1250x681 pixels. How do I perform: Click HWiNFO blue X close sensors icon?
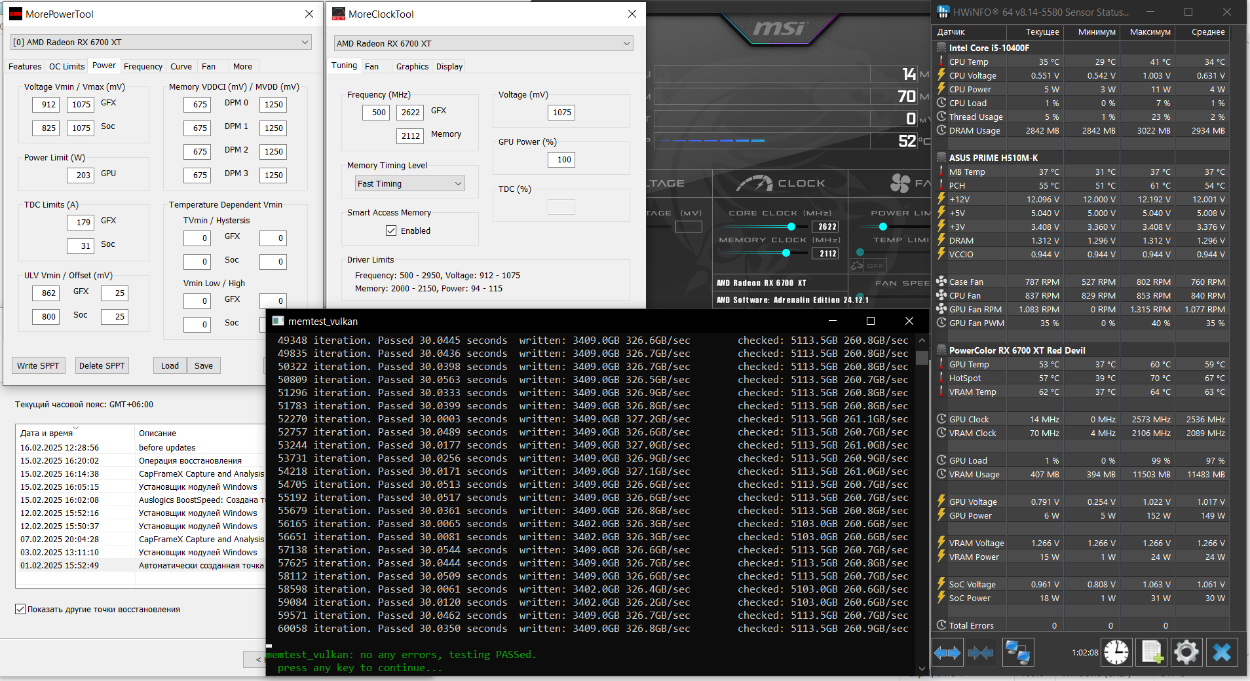coord(1222,652)
